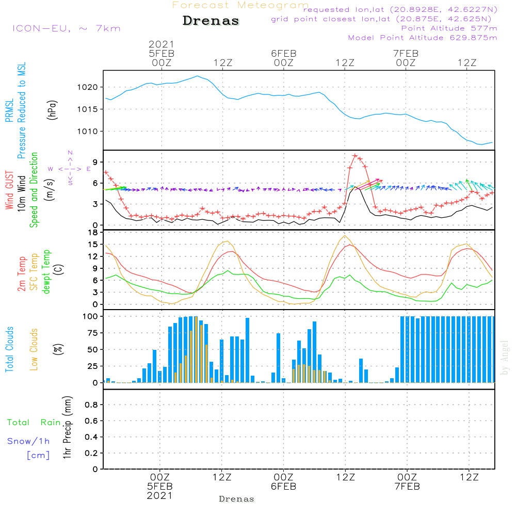516x516 pixels.
Task: Click the 'grid point closest lon,lat' line
Action: pos(381,19)
